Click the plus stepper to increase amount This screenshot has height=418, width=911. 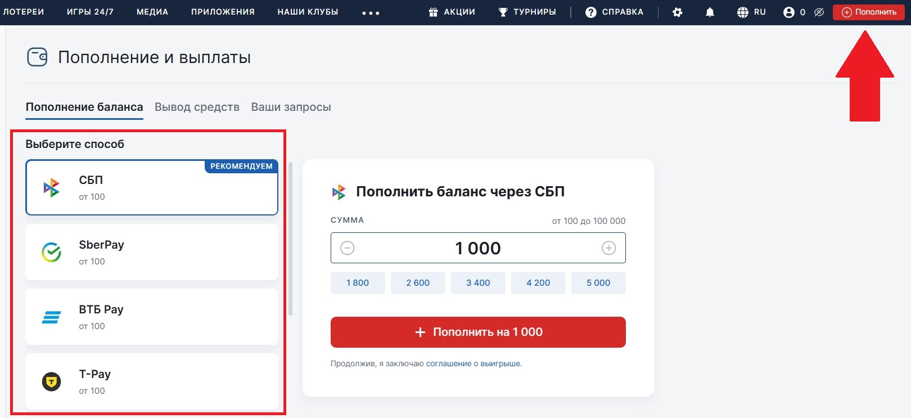click(608, 248)
